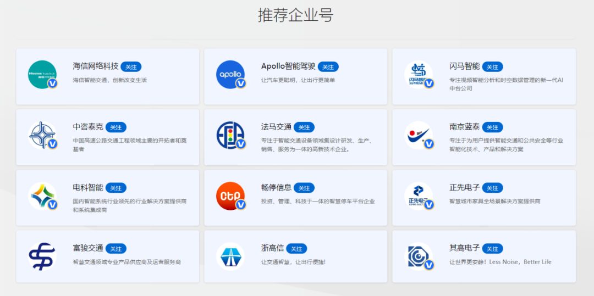Click 关注 next to 闪马智能
Viewport: 594px width, 296px height.
click(492, 67)
